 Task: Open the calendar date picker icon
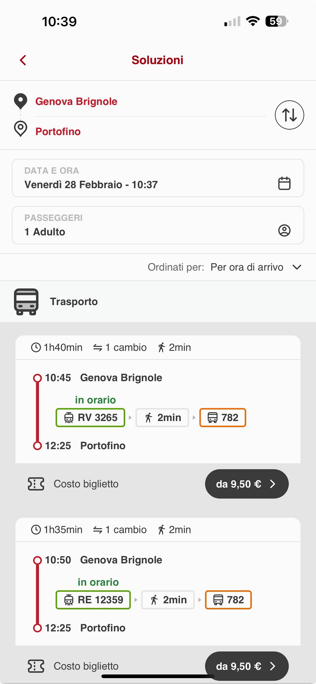tap(284, 183)
